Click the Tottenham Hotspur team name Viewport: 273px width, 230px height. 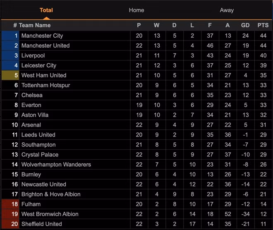pyautogui.click(x=45, y=85)
